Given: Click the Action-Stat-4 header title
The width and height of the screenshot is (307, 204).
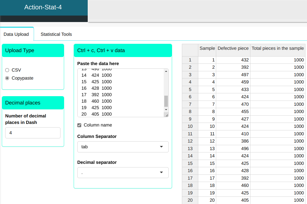Looking at the screenshot, I should [x=43, y=7].
